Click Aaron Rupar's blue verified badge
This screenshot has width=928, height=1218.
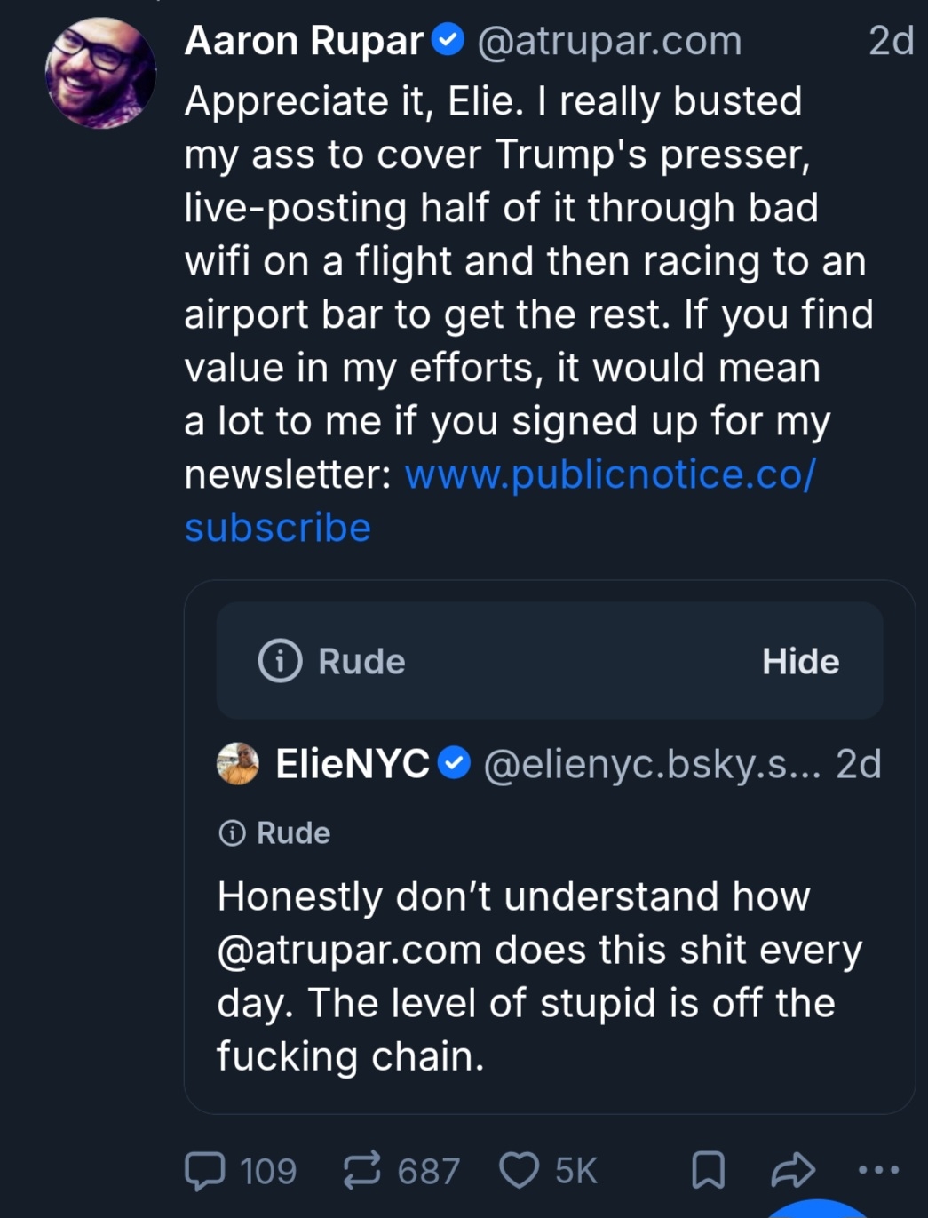coord(448,40)
